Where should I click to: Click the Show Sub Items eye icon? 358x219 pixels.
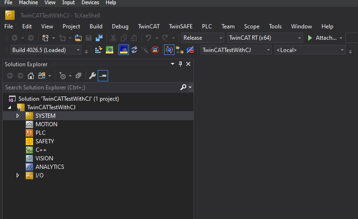tap(190, 50)
